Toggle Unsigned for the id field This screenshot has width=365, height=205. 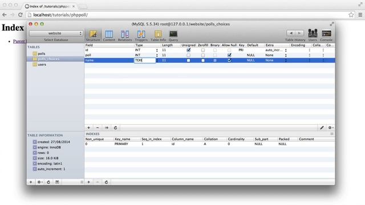188,50
